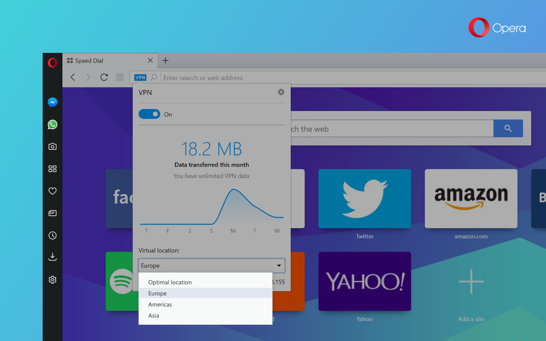Toggle the VPN off

tap(149, 114)
